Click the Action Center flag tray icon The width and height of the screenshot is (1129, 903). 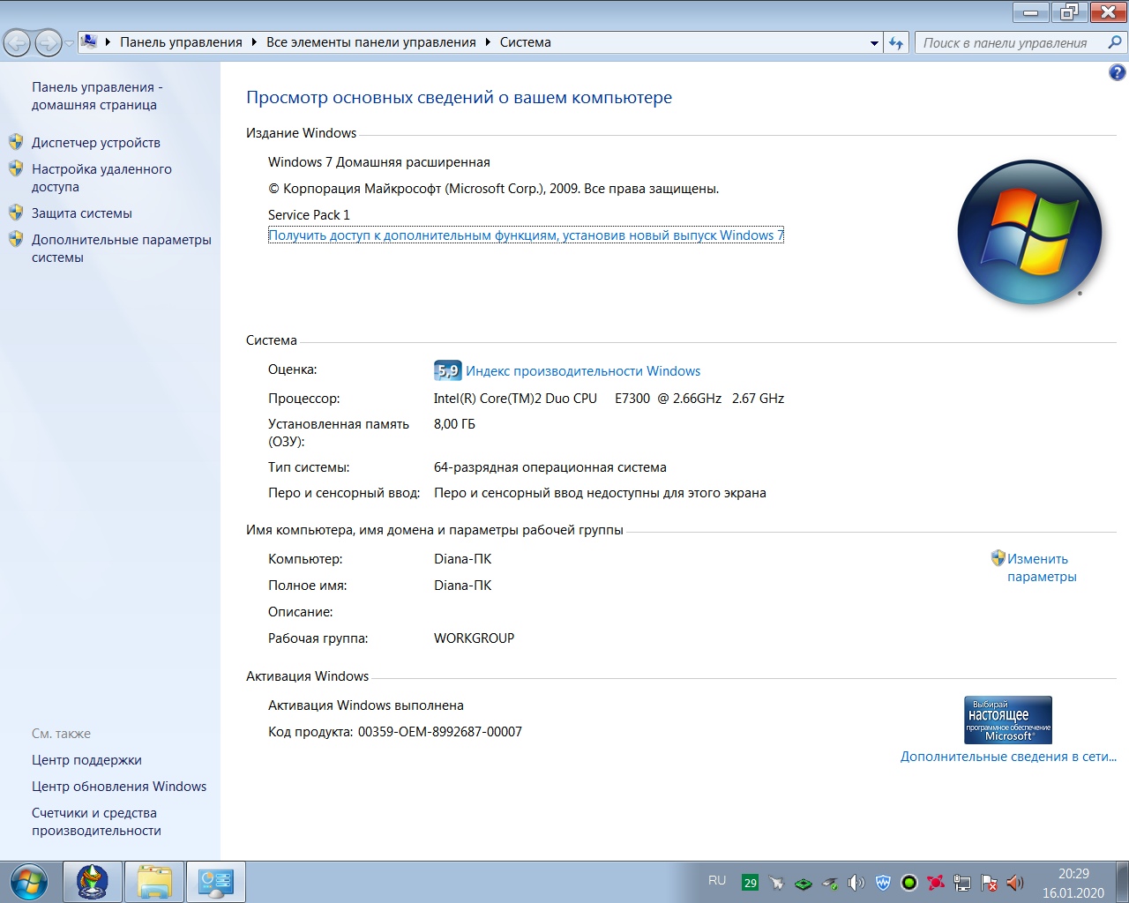point(989,883)
